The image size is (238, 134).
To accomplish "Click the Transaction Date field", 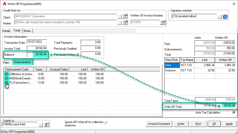I will [37, 42].
